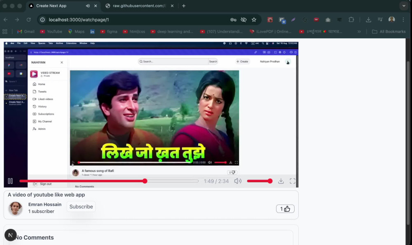Click the video progress slider thumb
The width and height of the screenshot is (412, 245).
coord(145,181)
